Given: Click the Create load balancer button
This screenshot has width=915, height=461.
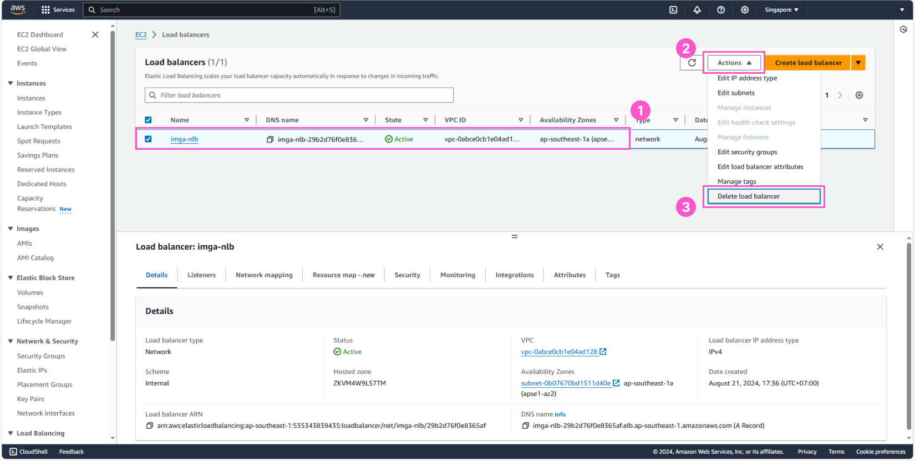Looking at the screenshot, I should [x=808, y=63].
